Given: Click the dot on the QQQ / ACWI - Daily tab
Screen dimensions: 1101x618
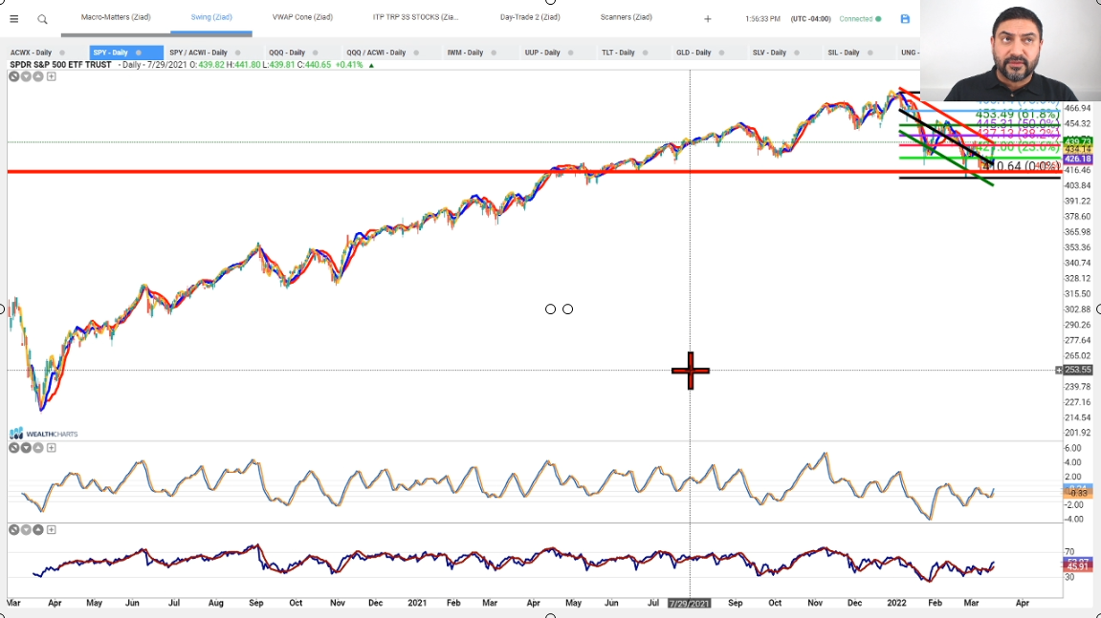Looking at the screenshot, I should point(416,53).
